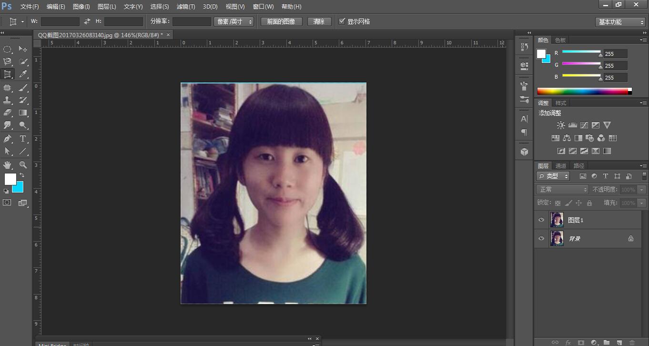The width and height of the screenshot is (649, 346).
Task: Pick the Clone Stamp tool
Action: tap(8, 100)
